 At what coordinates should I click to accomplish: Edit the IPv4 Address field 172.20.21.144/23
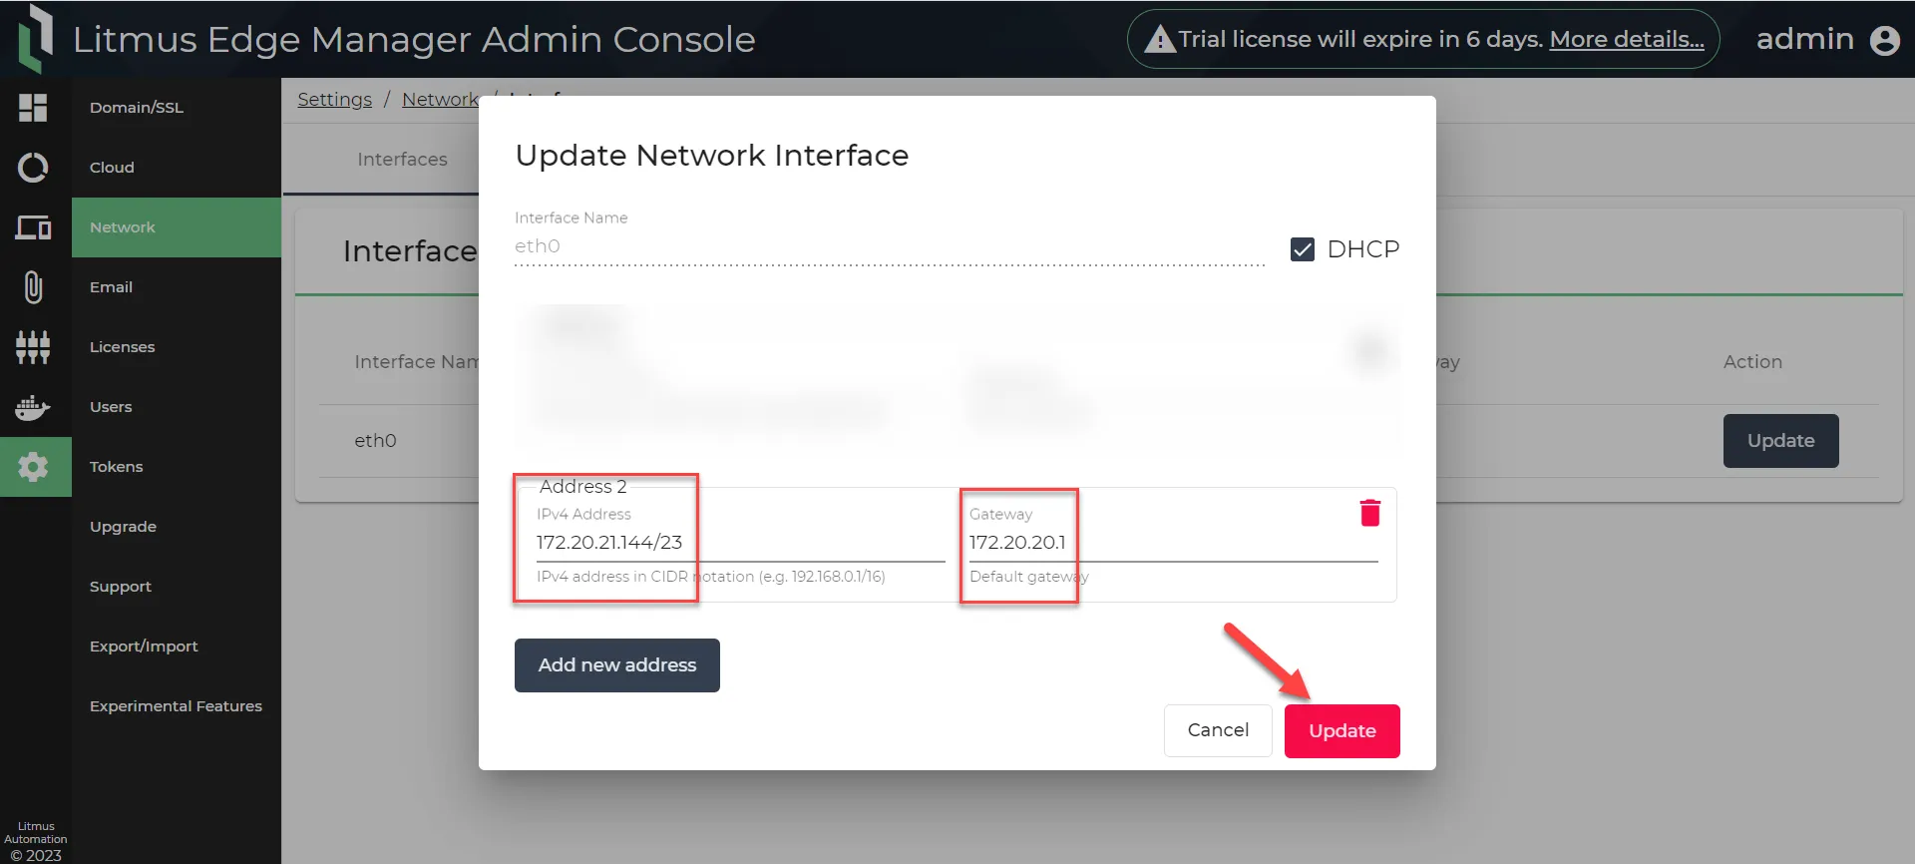tap(740, 543)
